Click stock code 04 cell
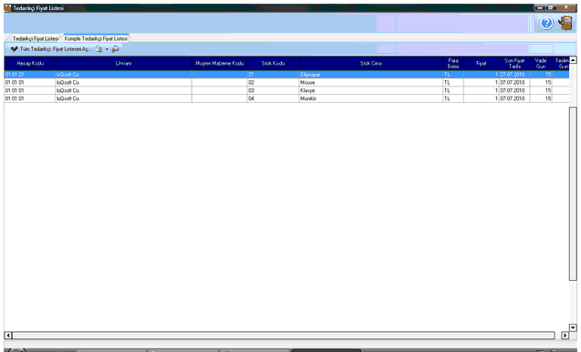The height and width of the screenshot is (352, 581). coord(273,98)
